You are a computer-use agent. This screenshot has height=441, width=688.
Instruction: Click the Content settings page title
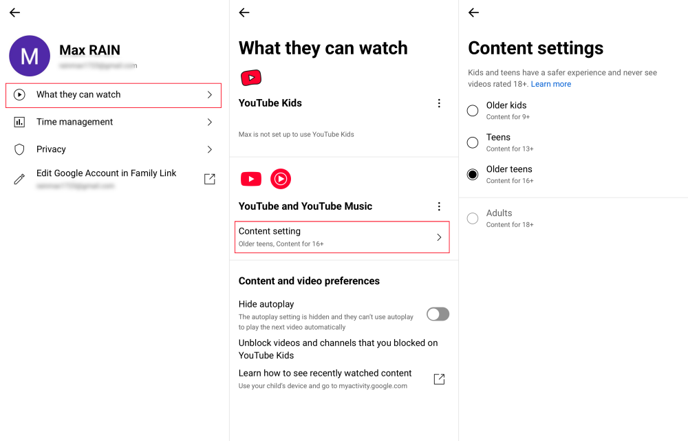(536, 48)
